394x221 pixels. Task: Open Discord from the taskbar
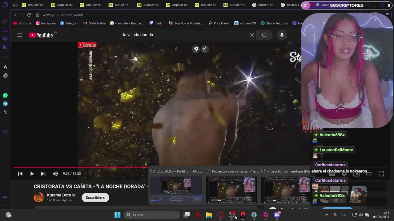click(x=277, y=215)
